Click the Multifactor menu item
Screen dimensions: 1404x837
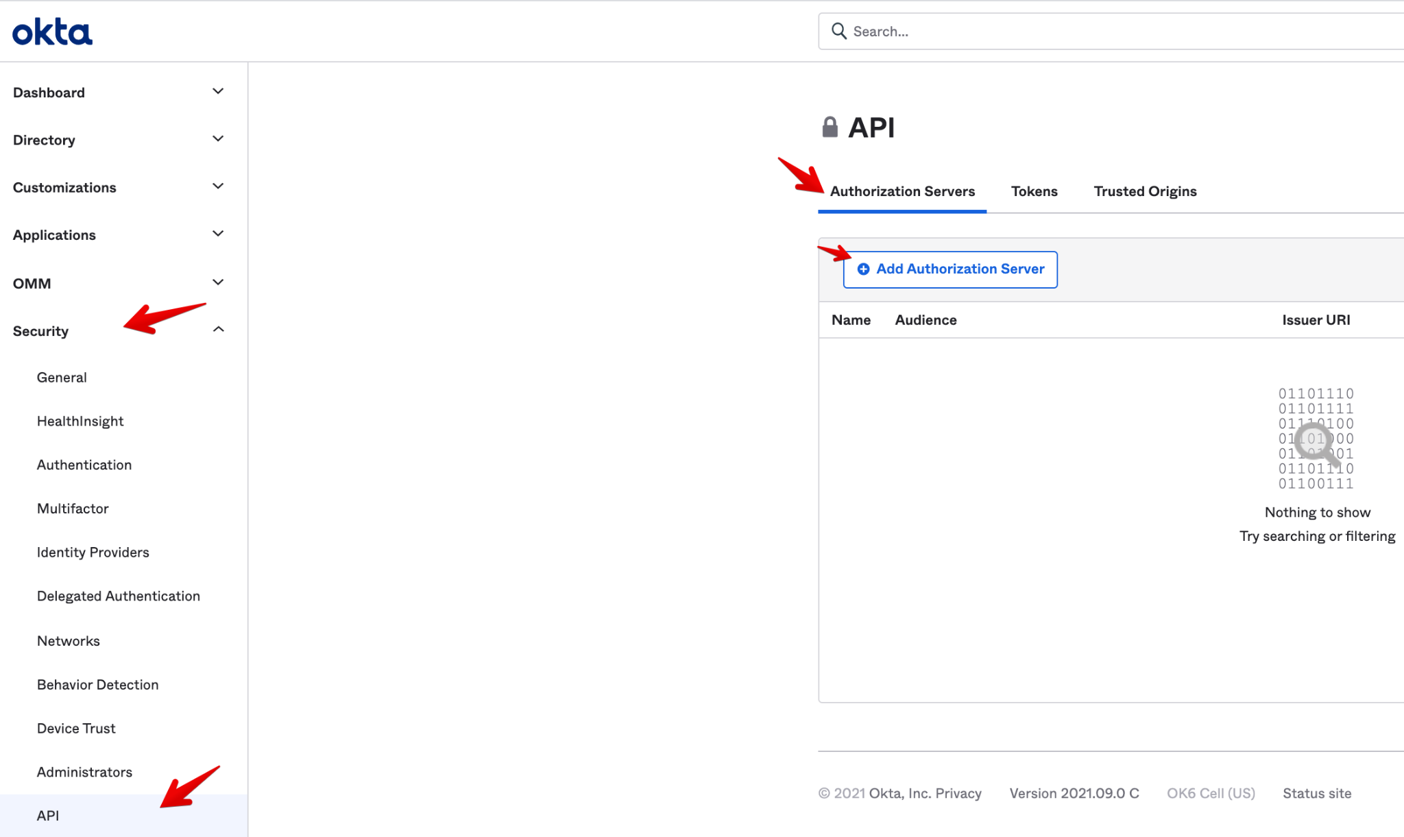tap(72, 508)
